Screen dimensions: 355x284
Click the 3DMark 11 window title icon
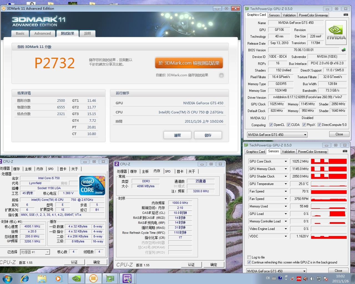pos(4,8)
